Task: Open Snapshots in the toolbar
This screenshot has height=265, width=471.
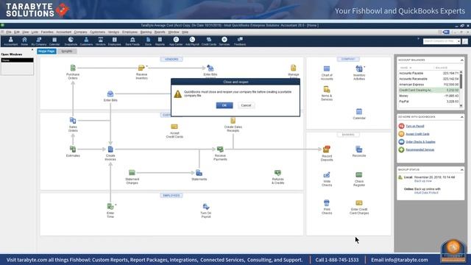Action: click(x=71, y=41)
